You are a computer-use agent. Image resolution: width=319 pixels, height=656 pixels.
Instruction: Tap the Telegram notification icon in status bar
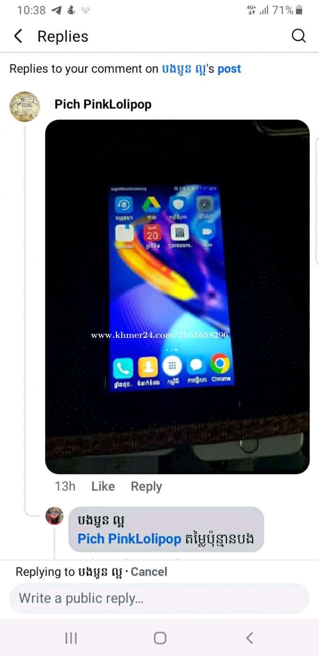coord(57,10)
